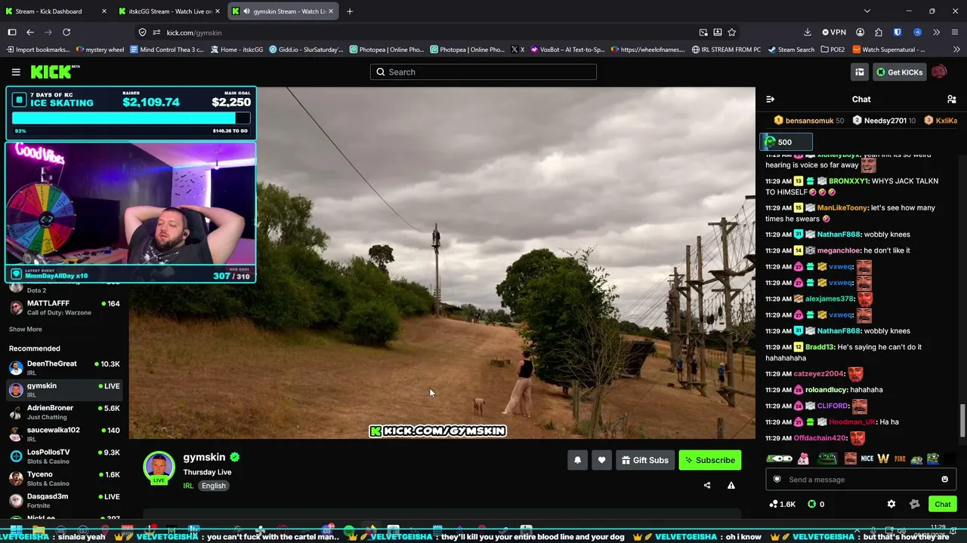Open the user profile avatar menu
The height and width of the screenshot is (543, 967).
939,72
